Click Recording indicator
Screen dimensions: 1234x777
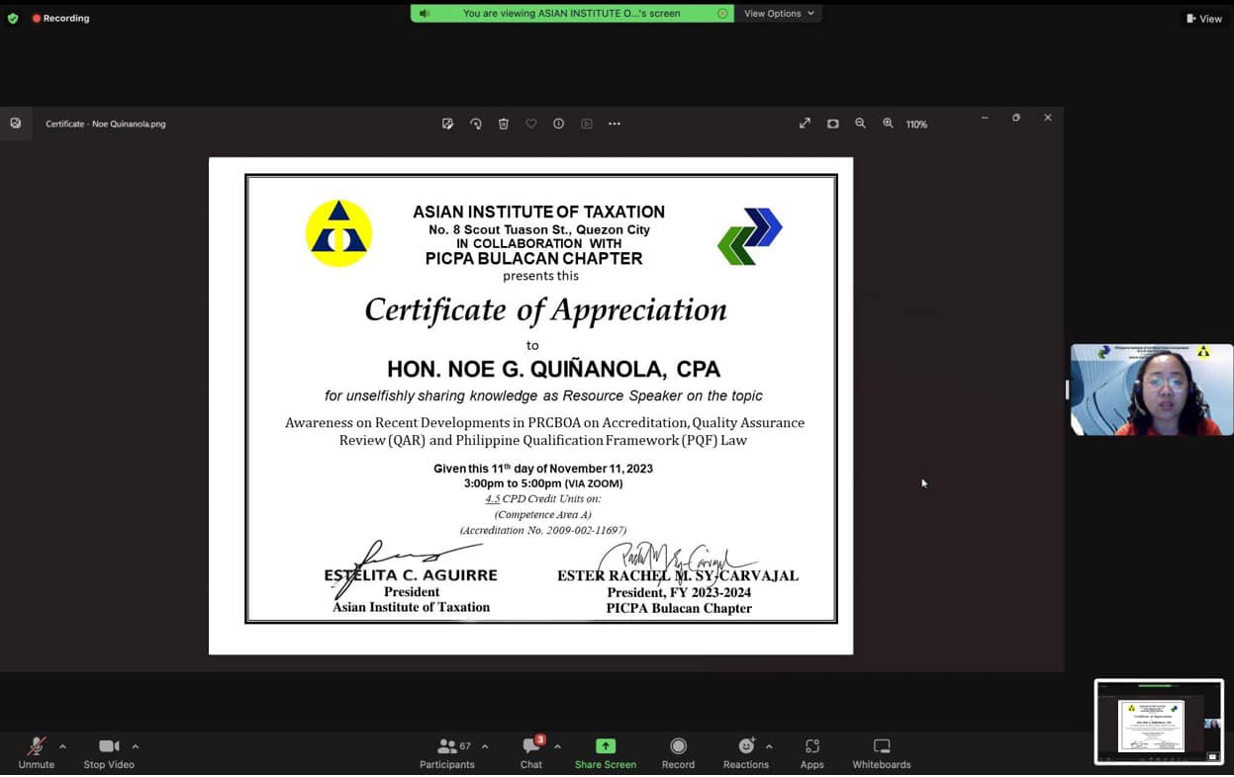(60, 18)
